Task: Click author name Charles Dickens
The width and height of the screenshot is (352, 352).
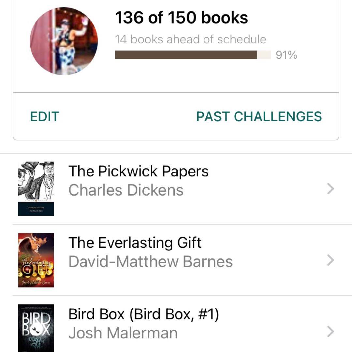Action: 126,190
